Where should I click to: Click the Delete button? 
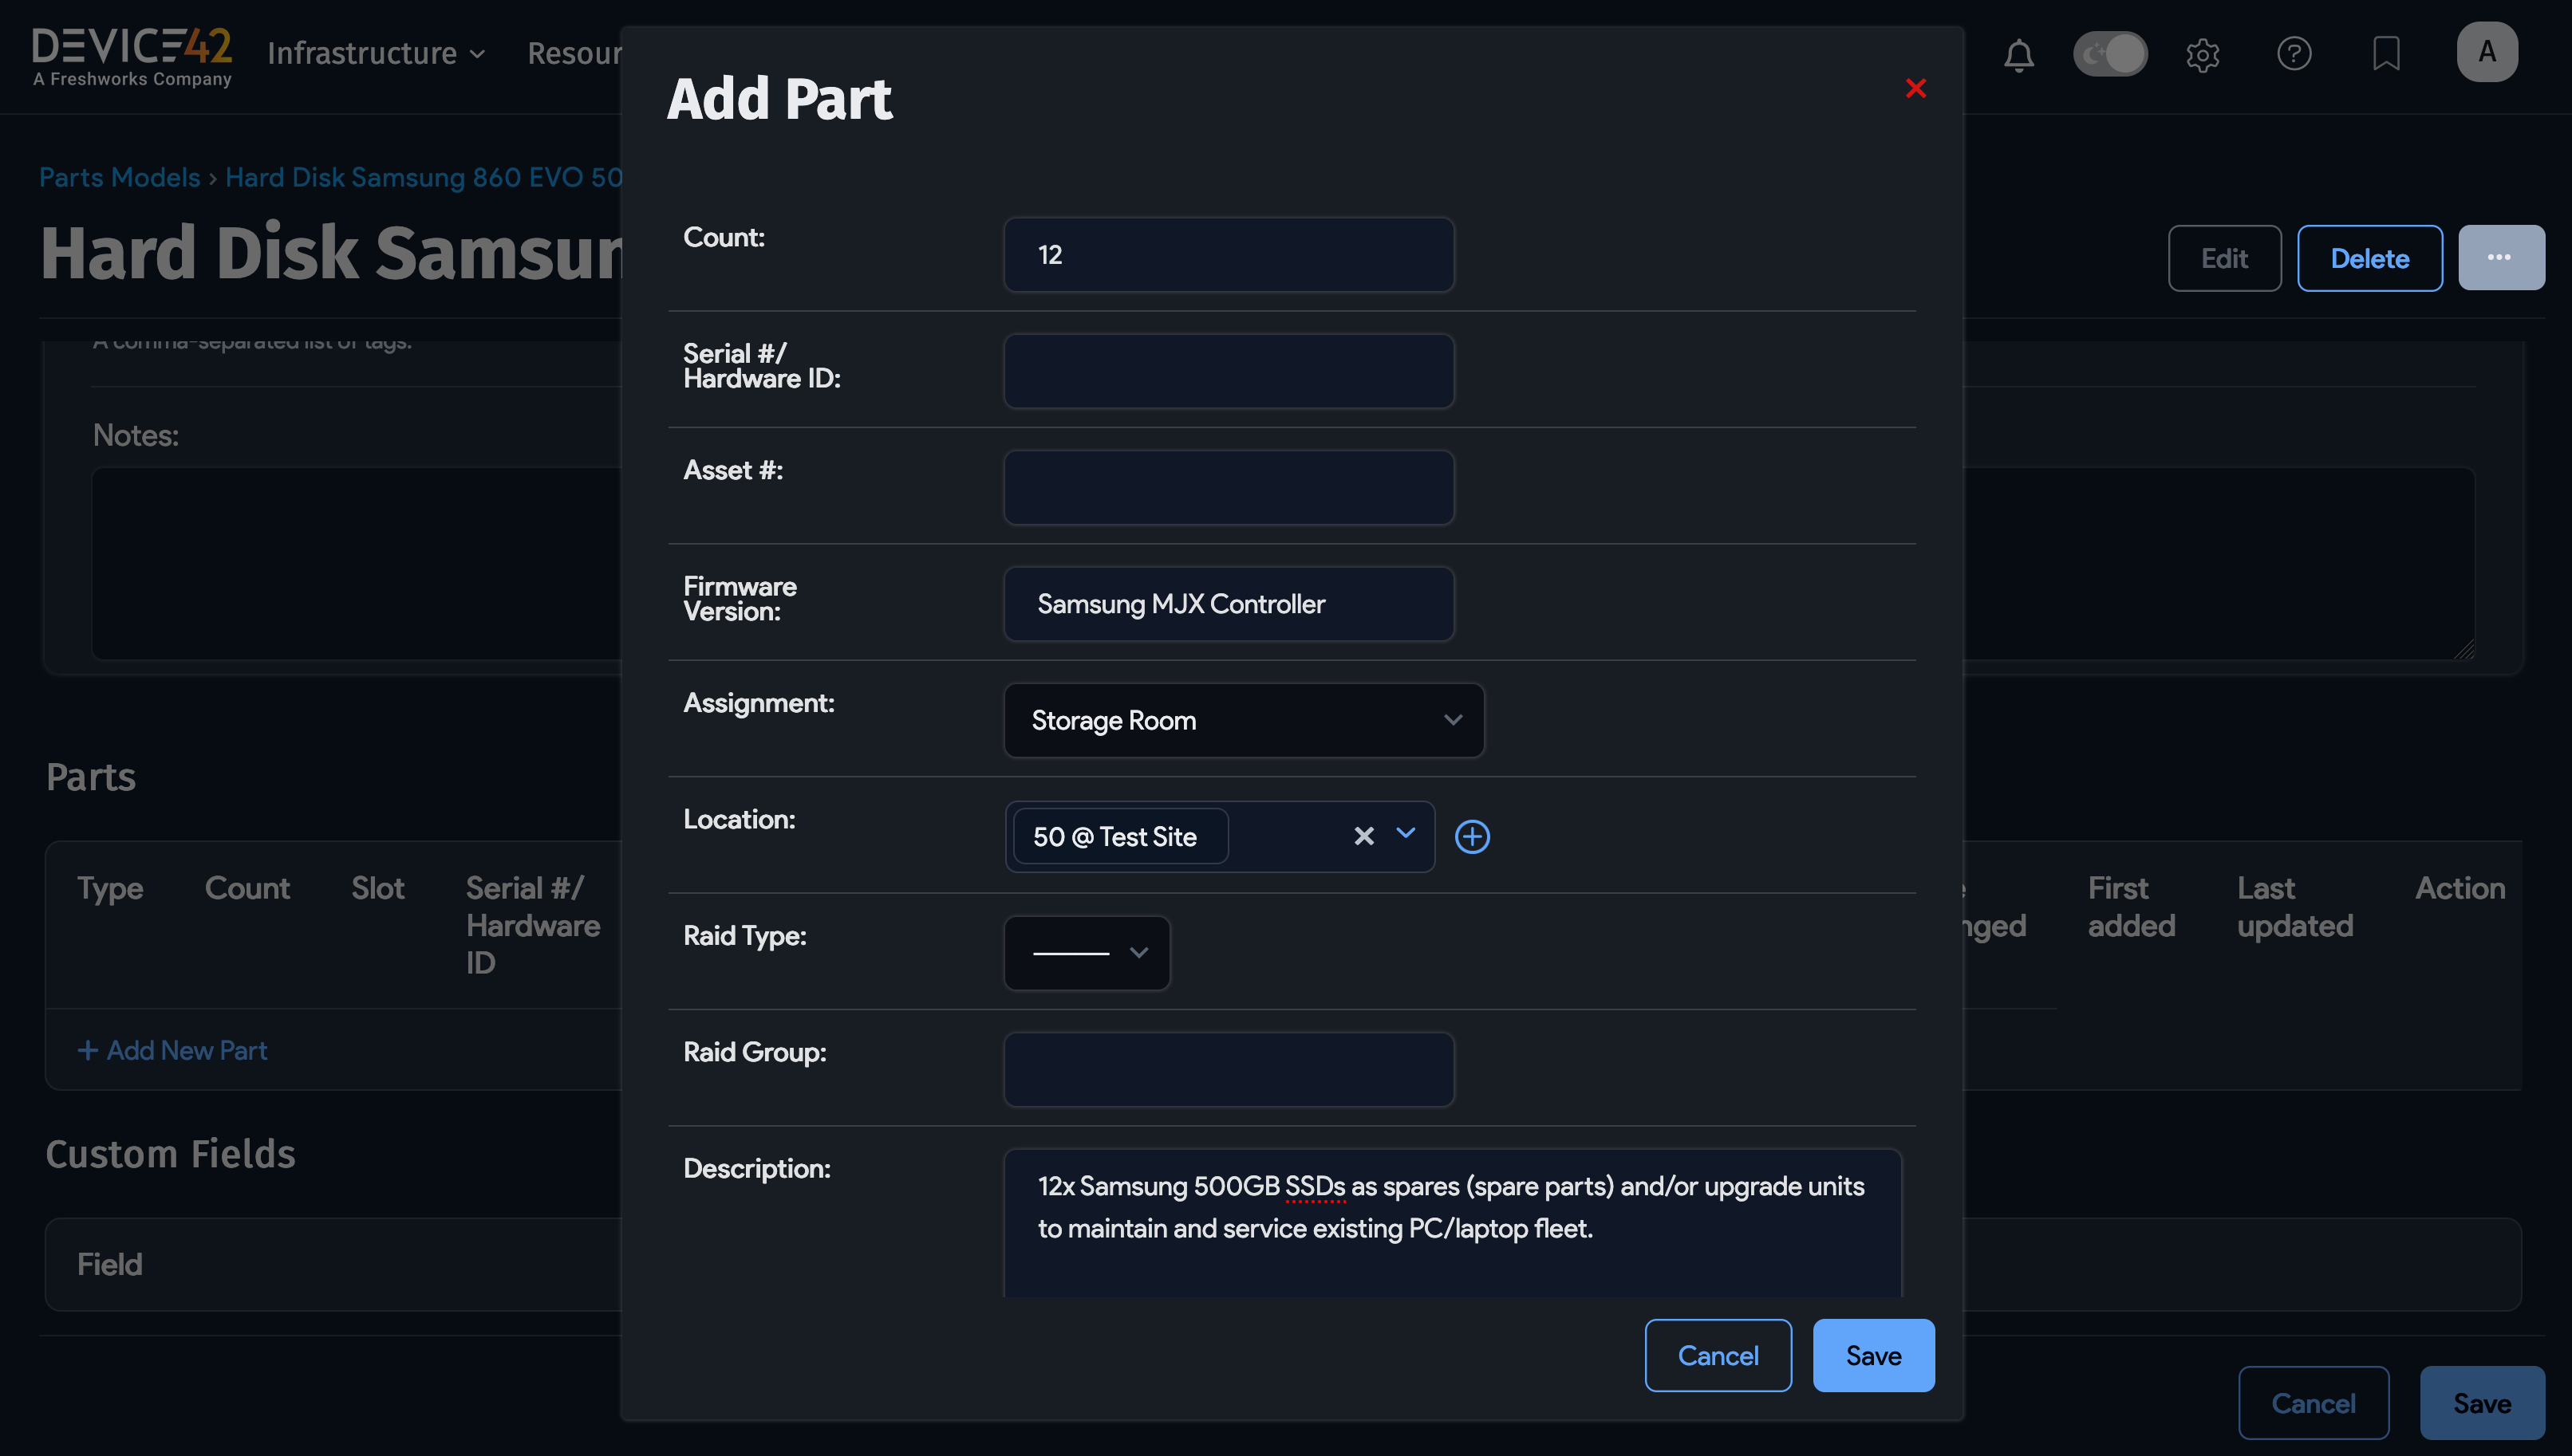tap(2369, 257)
